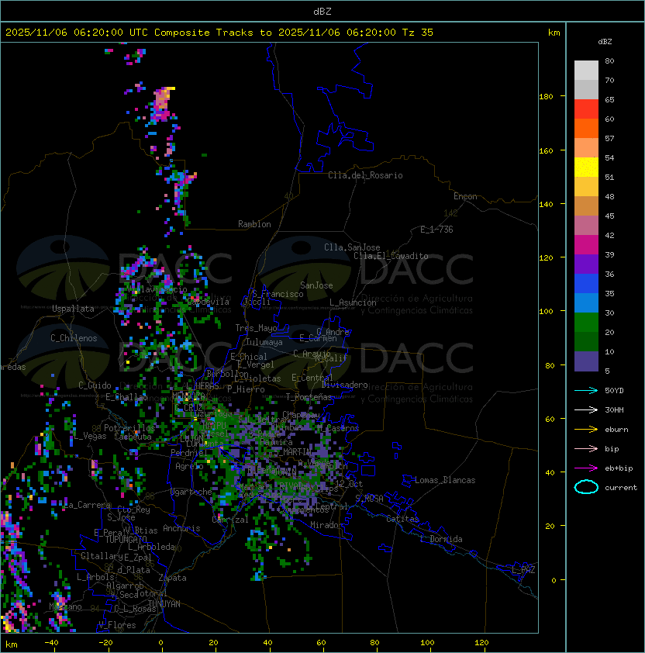Click the '-20' label on the horizontal axis
The height and width of the screenshot is (653, 645).
click(x=105, y=643)
